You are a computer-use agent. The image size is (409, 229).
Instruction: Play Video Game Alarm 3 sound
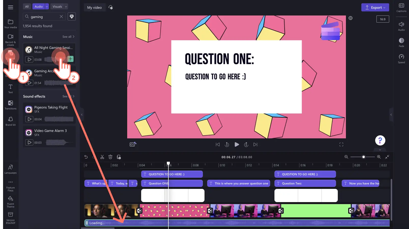click(29, 142)
